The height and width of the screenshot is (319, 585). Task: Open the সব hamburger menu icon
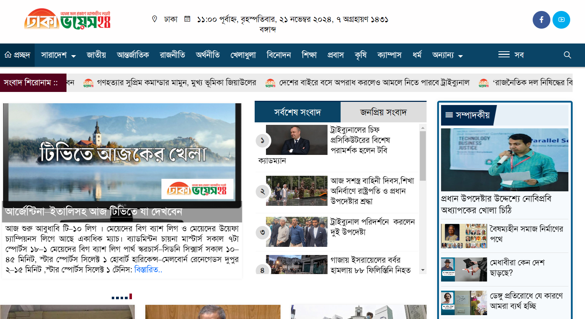click(x=504, y=54)
